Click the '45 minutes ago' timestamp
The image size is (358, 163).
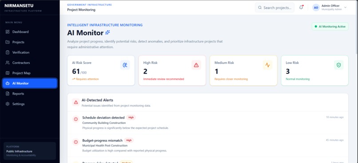[x=335, y=140]
